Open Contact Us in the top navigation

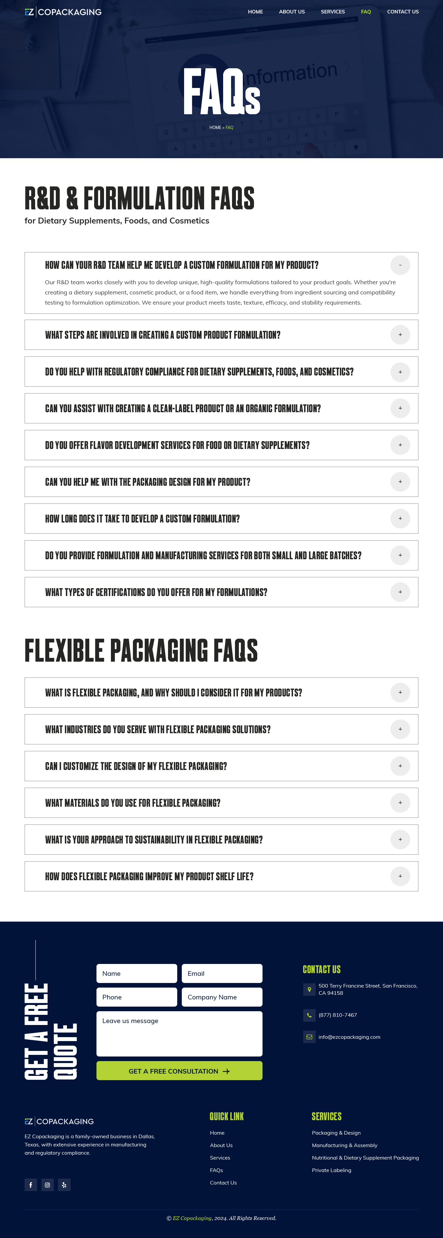[x=403, y=12]
